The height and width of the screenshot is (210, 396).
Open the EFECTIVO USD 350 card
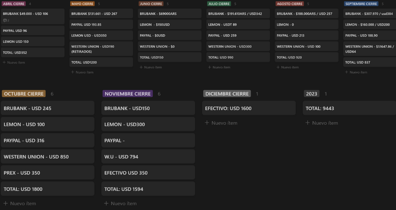point(148,173)
